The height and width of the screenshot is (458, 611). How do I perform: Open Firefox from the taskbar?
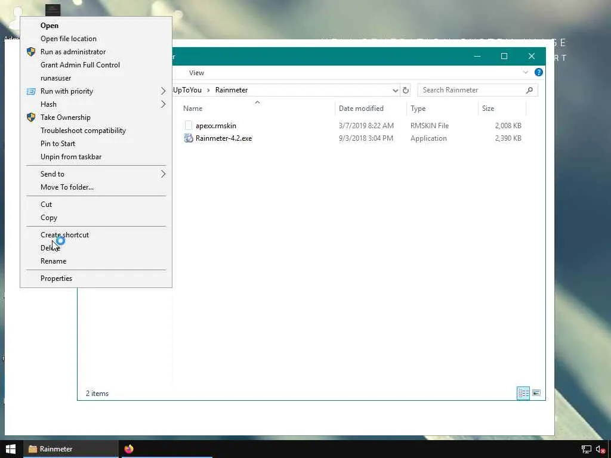click(129, 449)
